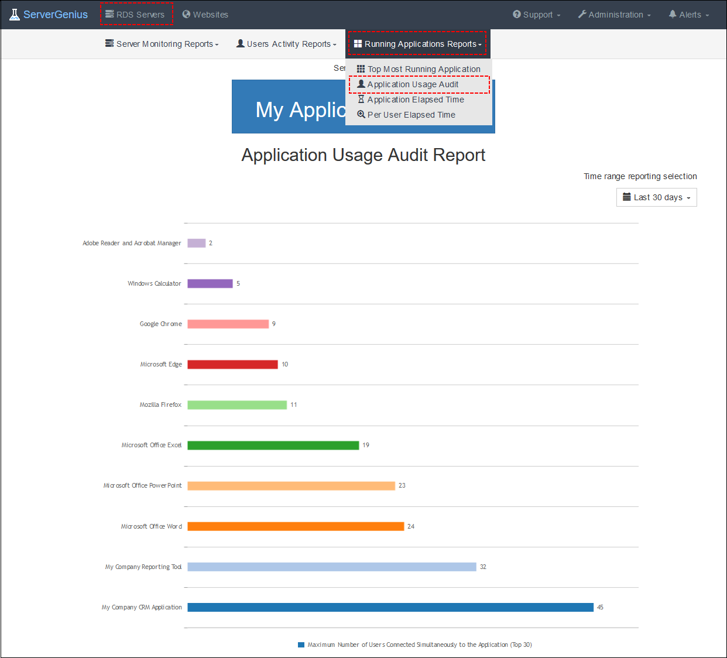Open the Last 30 days time range dropdown
The width and height of the screenshot is (727, 658).
pyautogui.click(x=656, y=197)
